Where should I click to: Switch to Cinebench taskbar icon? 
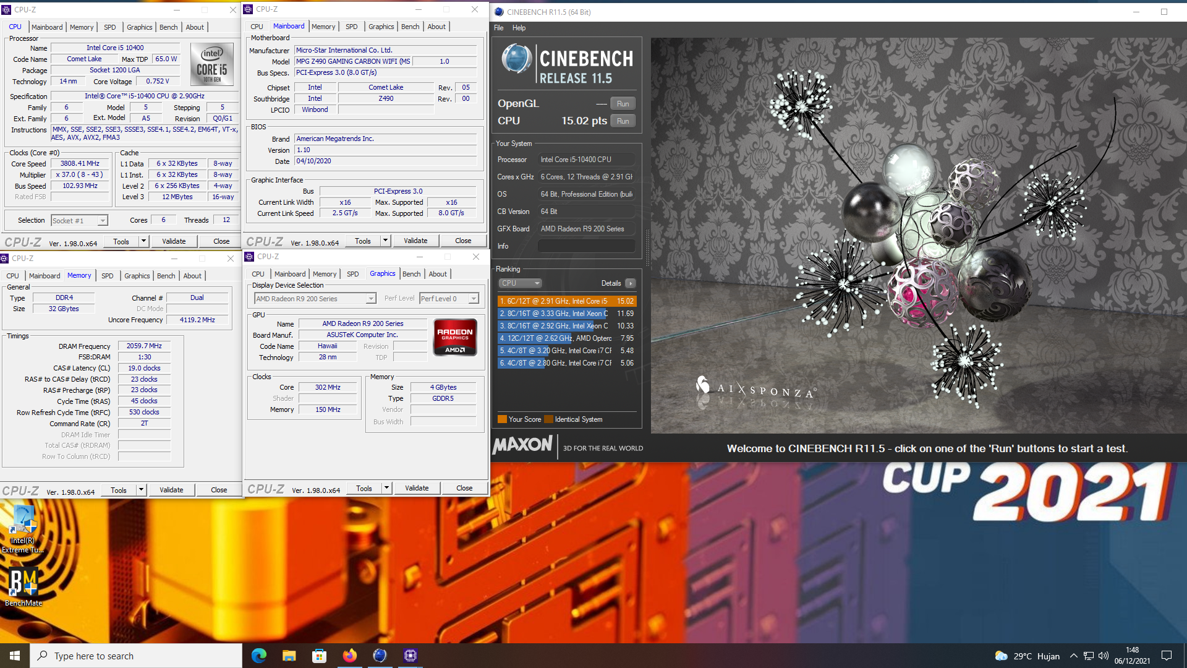tap(380, 656)
